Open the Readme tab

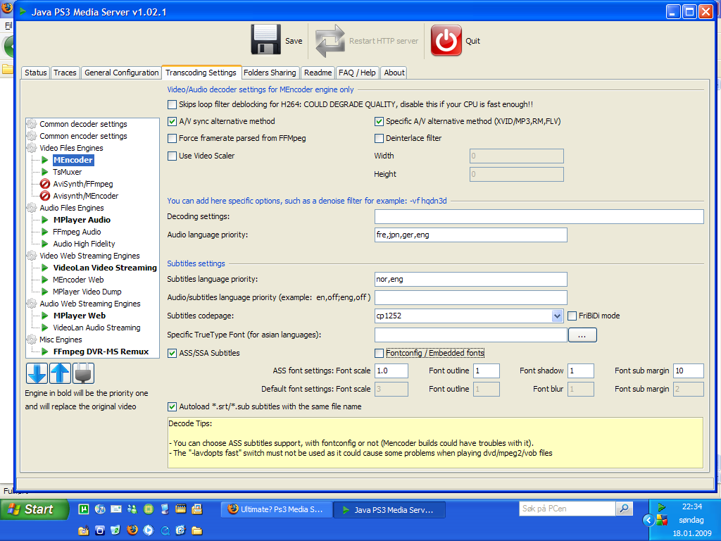[x=318, y=73]
